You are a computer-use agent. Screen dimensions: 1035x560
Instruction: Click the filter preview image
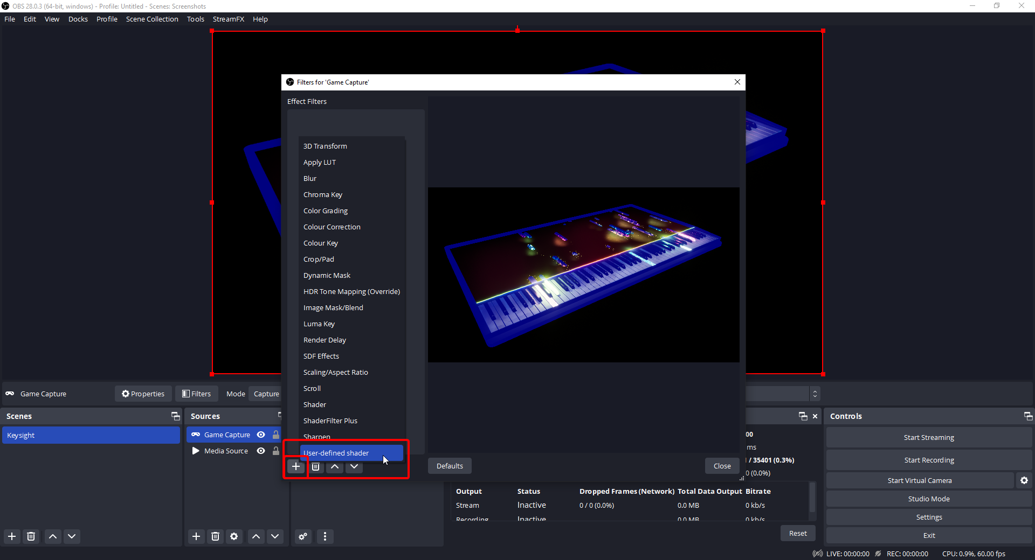pyautogui.click(x=584, y=275)
